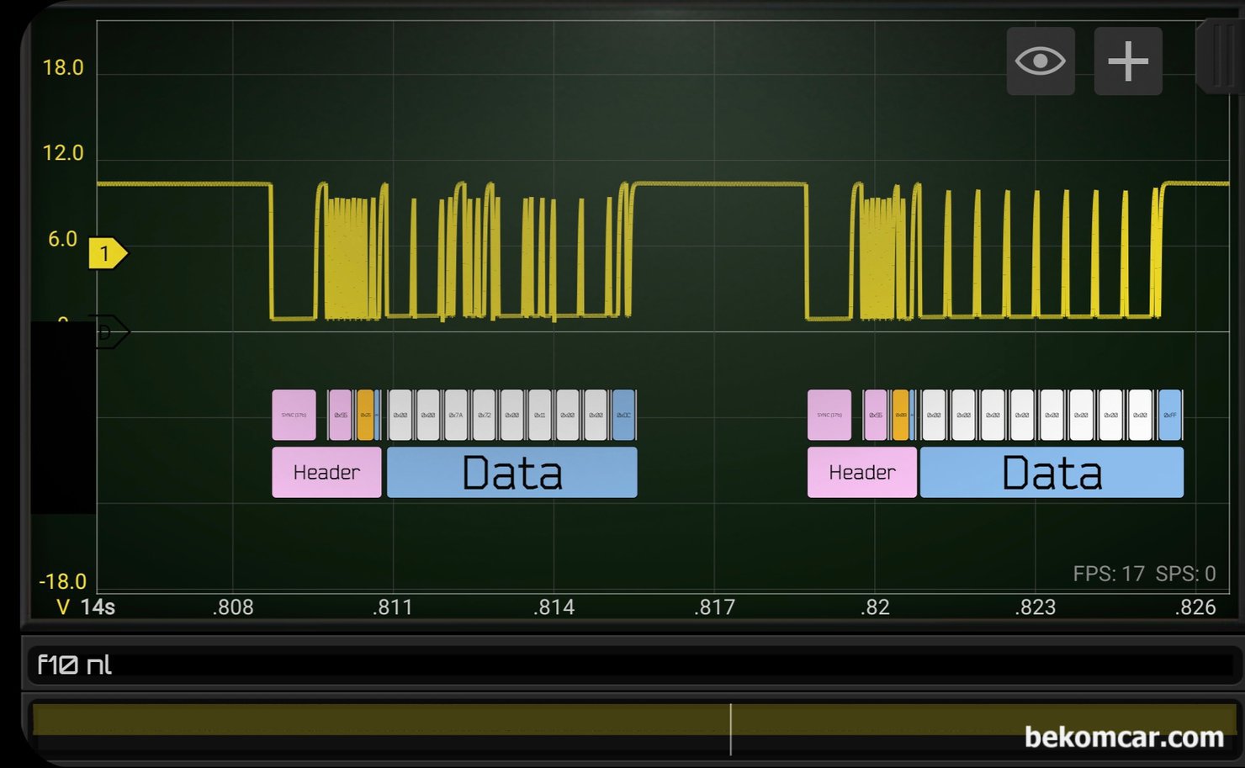The image size is (1245, 768).
Task: Select the 0x72 data byte block
Action: [484, 415]
